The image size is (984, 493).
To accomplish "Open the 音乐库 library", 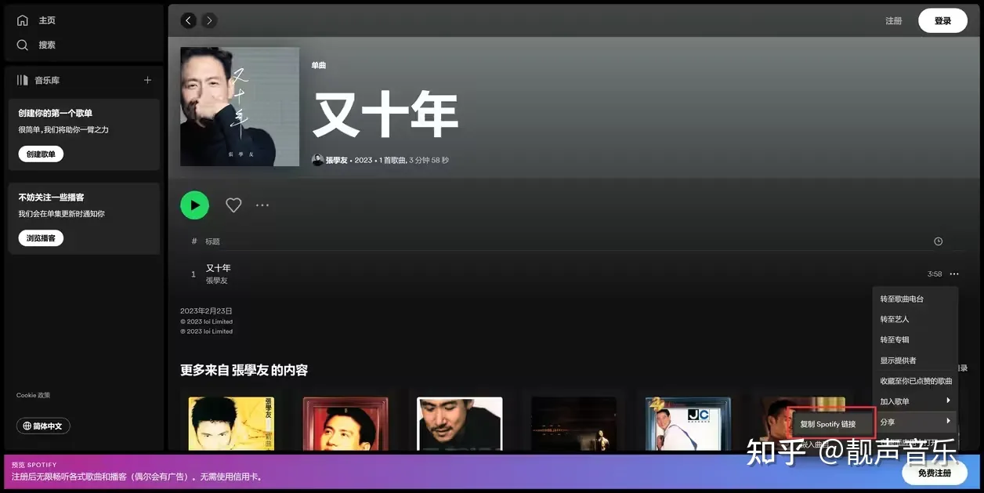I will coord(38,80).
